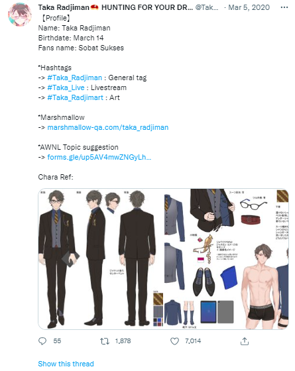Open the share tweet icon
Image resolution: width=295 pixels, height=371 pixels.
click(x=245, y=341)
